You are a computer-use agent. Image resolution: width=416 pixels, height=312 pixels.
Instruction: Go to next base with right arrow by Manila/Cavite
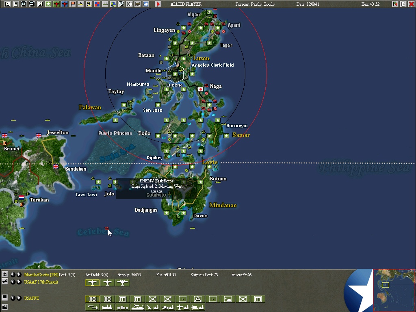(19, 275)
